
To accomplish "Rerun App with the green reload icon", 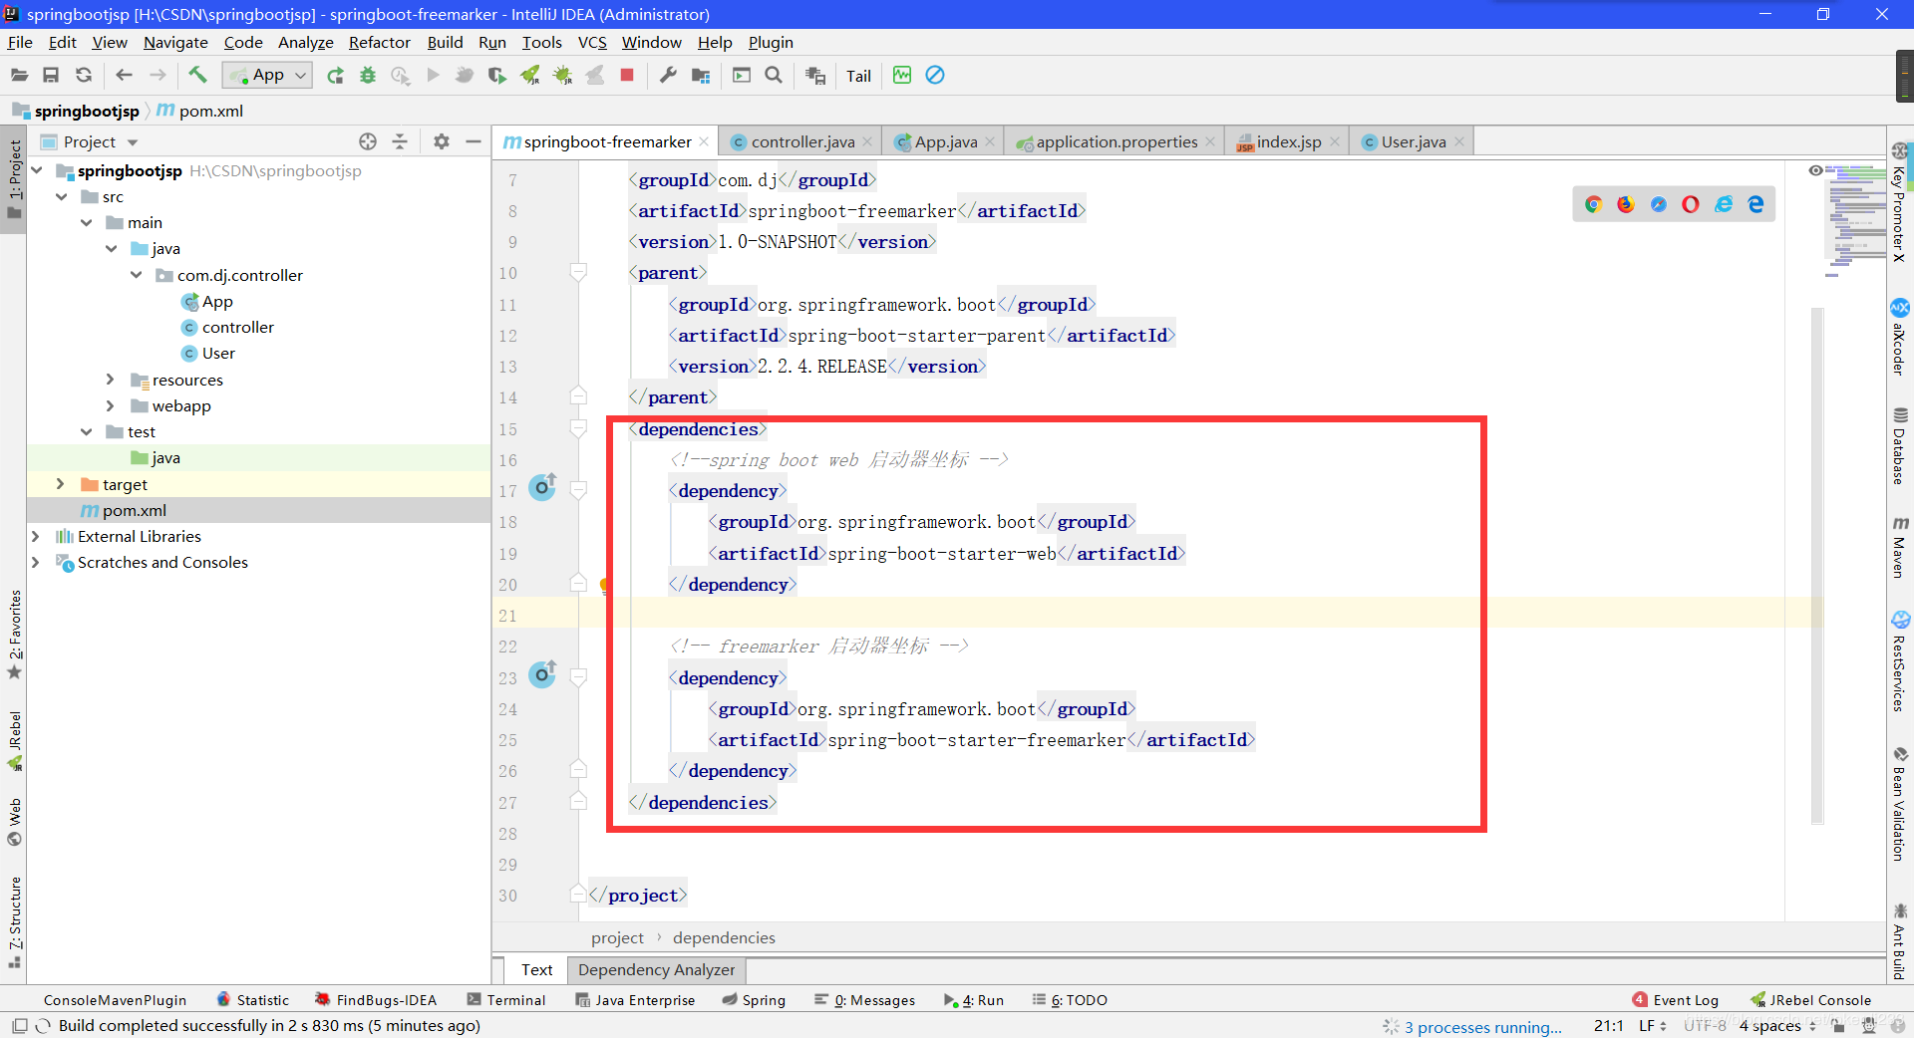I will (x=335, y=75).
